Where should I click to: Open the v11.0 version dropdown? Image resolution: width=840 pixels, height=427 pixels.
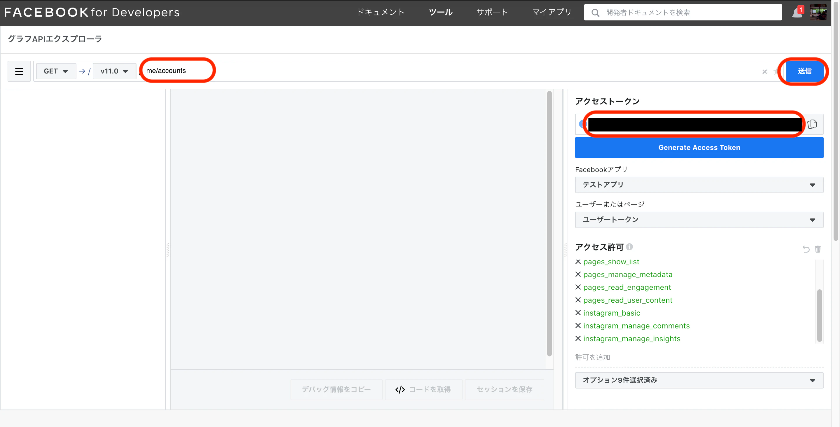(x=114, y=71)
